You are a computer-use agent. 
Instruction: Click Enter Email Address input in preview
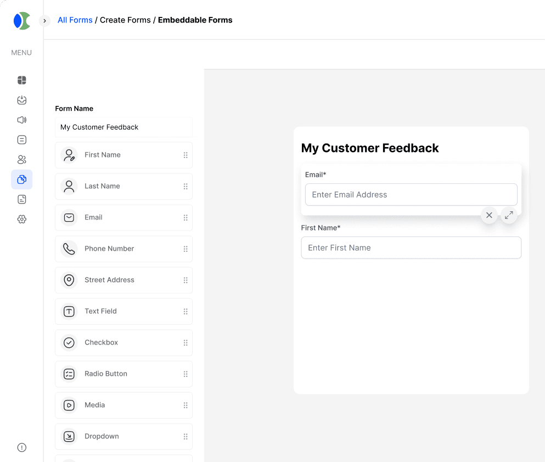(411, 195)
